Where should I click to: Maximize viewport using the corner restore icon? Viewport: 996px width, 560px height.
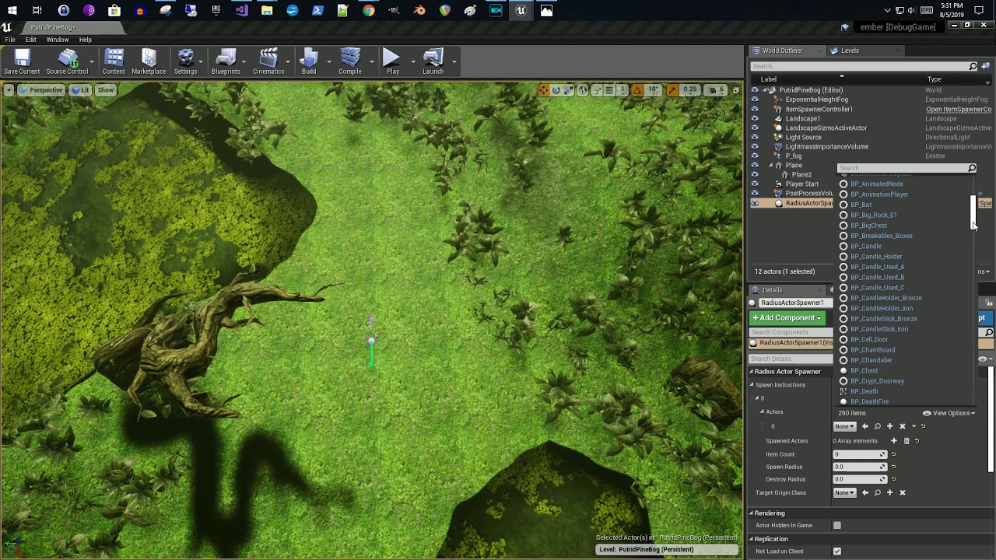click(x=735, y=90)
